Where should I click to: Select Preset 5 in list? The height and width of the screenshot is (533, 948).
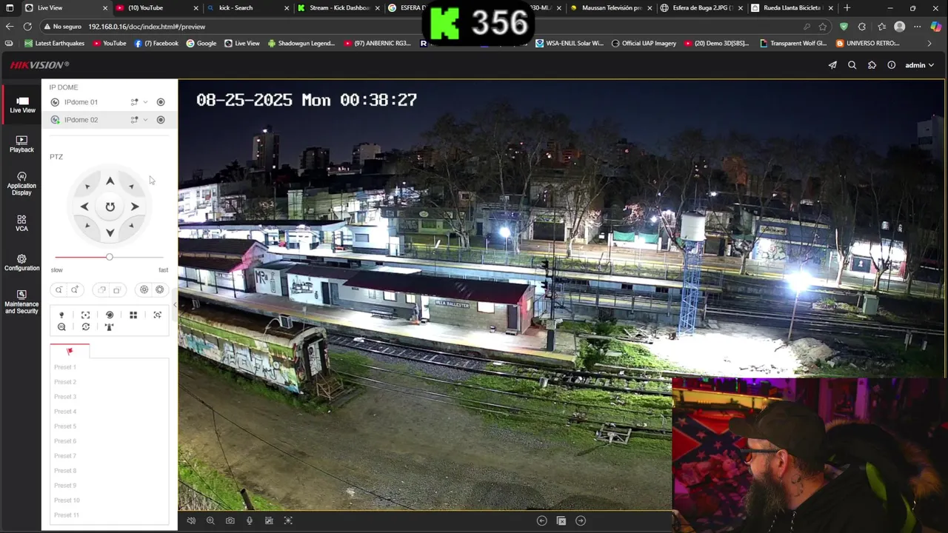click(x=65, y=426)
